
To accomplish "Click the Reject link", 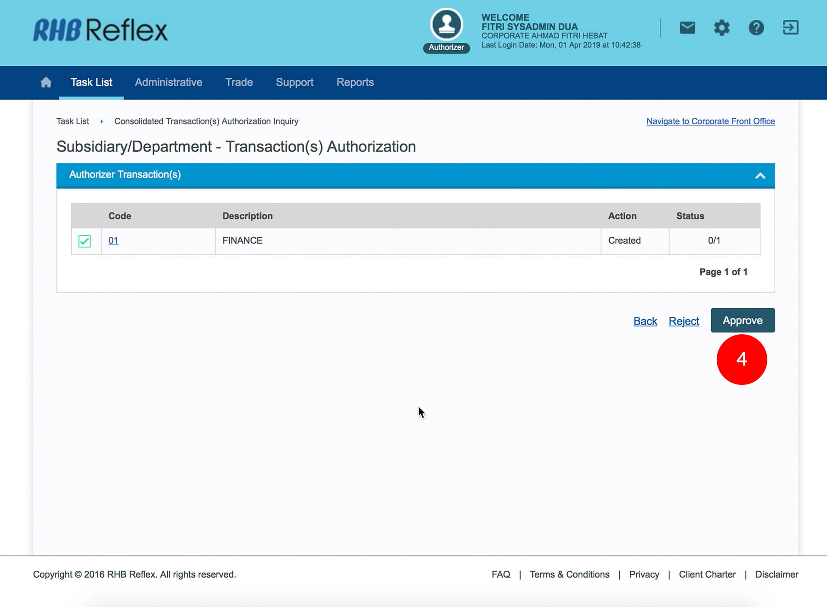I will 684,321.
